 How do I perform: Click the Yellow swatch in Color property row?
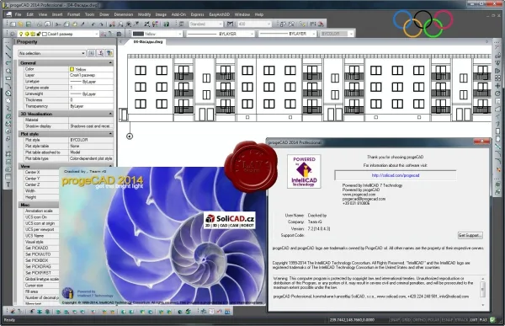(72, 69)
